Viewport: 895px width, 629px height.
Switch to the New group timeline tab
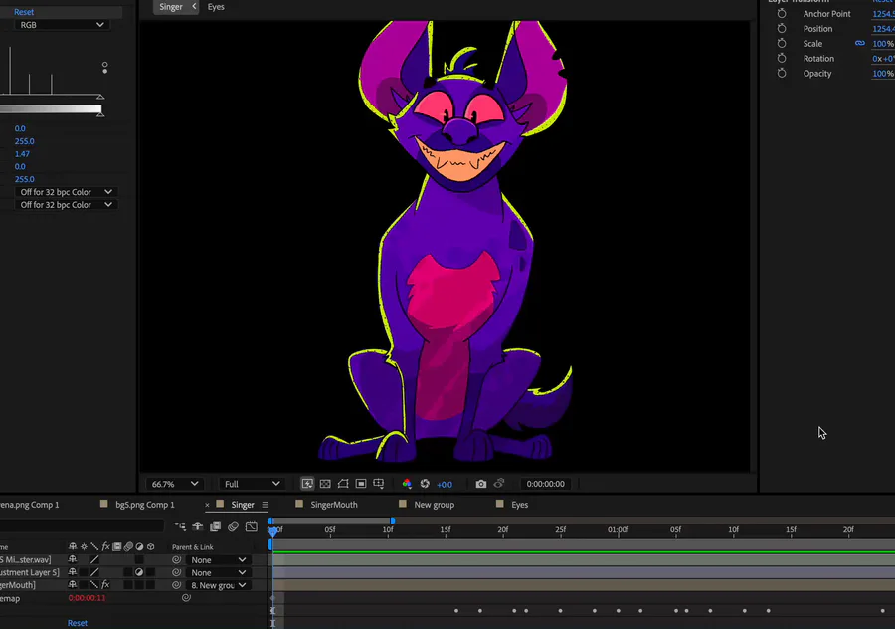(x=435, y=505)
